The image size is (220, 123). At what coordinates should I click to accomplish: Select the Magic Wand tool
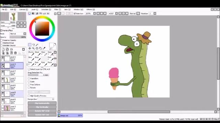point(37,45)
